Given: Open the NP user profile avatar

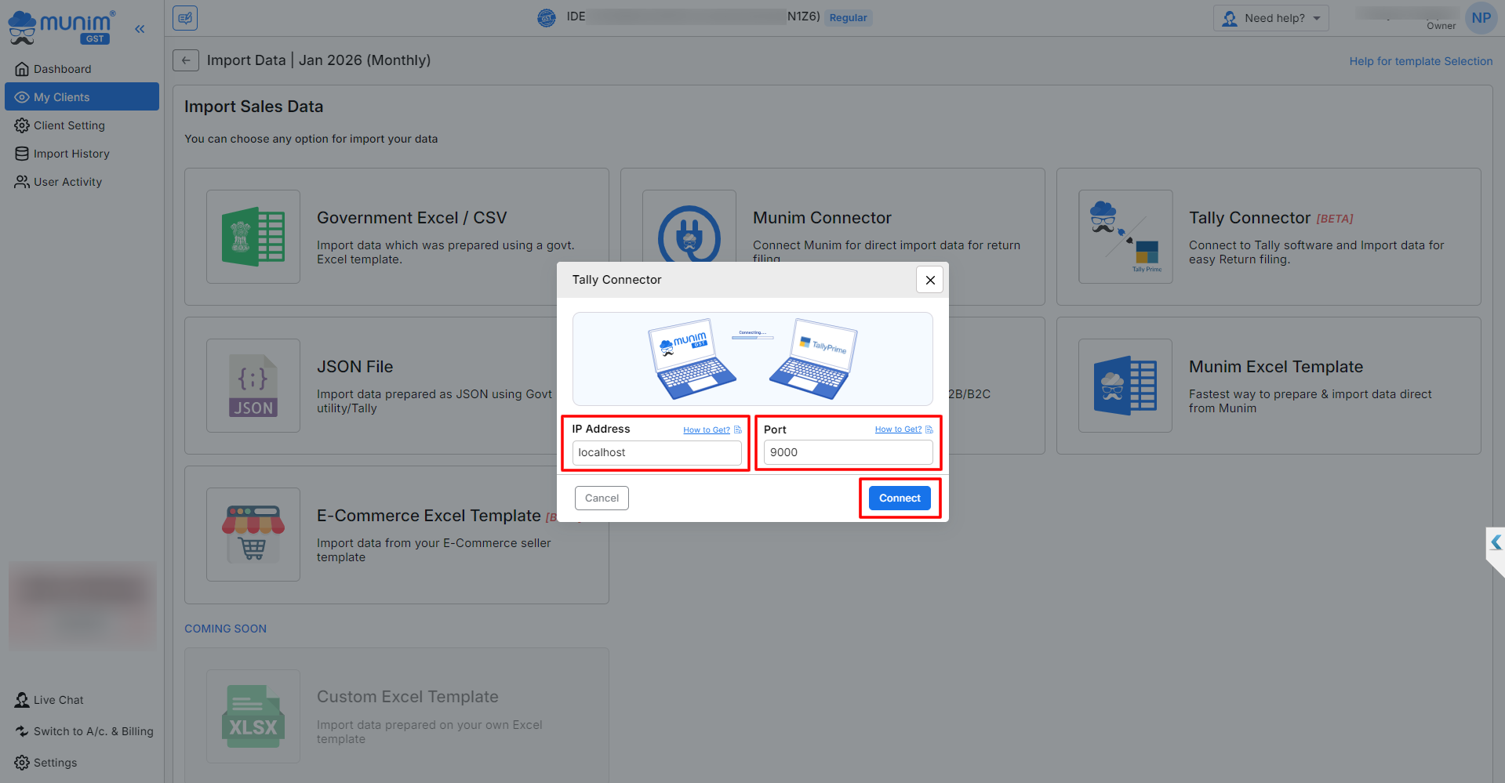Looking at the screenshot, I should [x=1481, y=18].
